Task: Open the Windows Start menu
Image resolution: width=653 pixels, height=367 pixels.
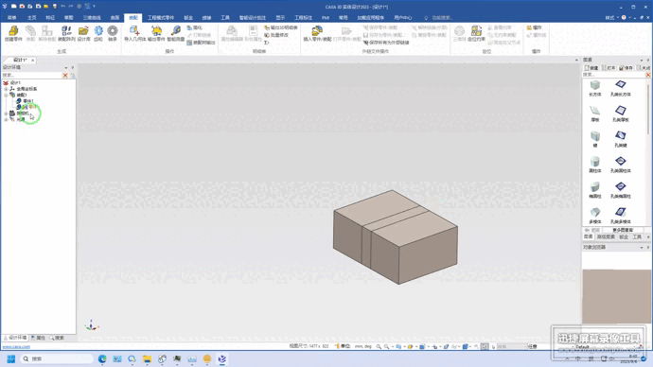Action: 11,358
